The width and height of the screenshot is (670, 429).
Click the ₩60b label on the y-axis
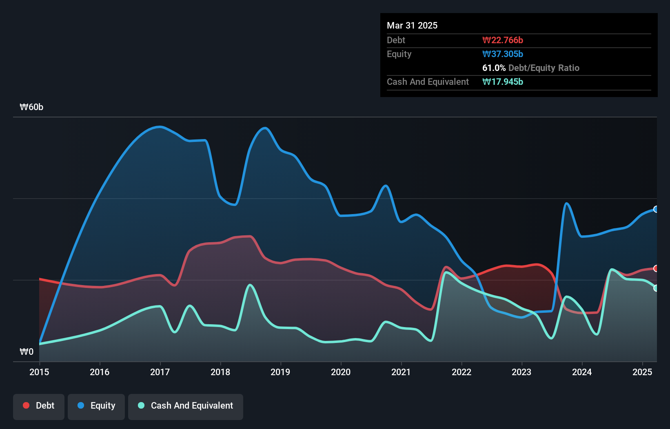[x=31, y=107]
